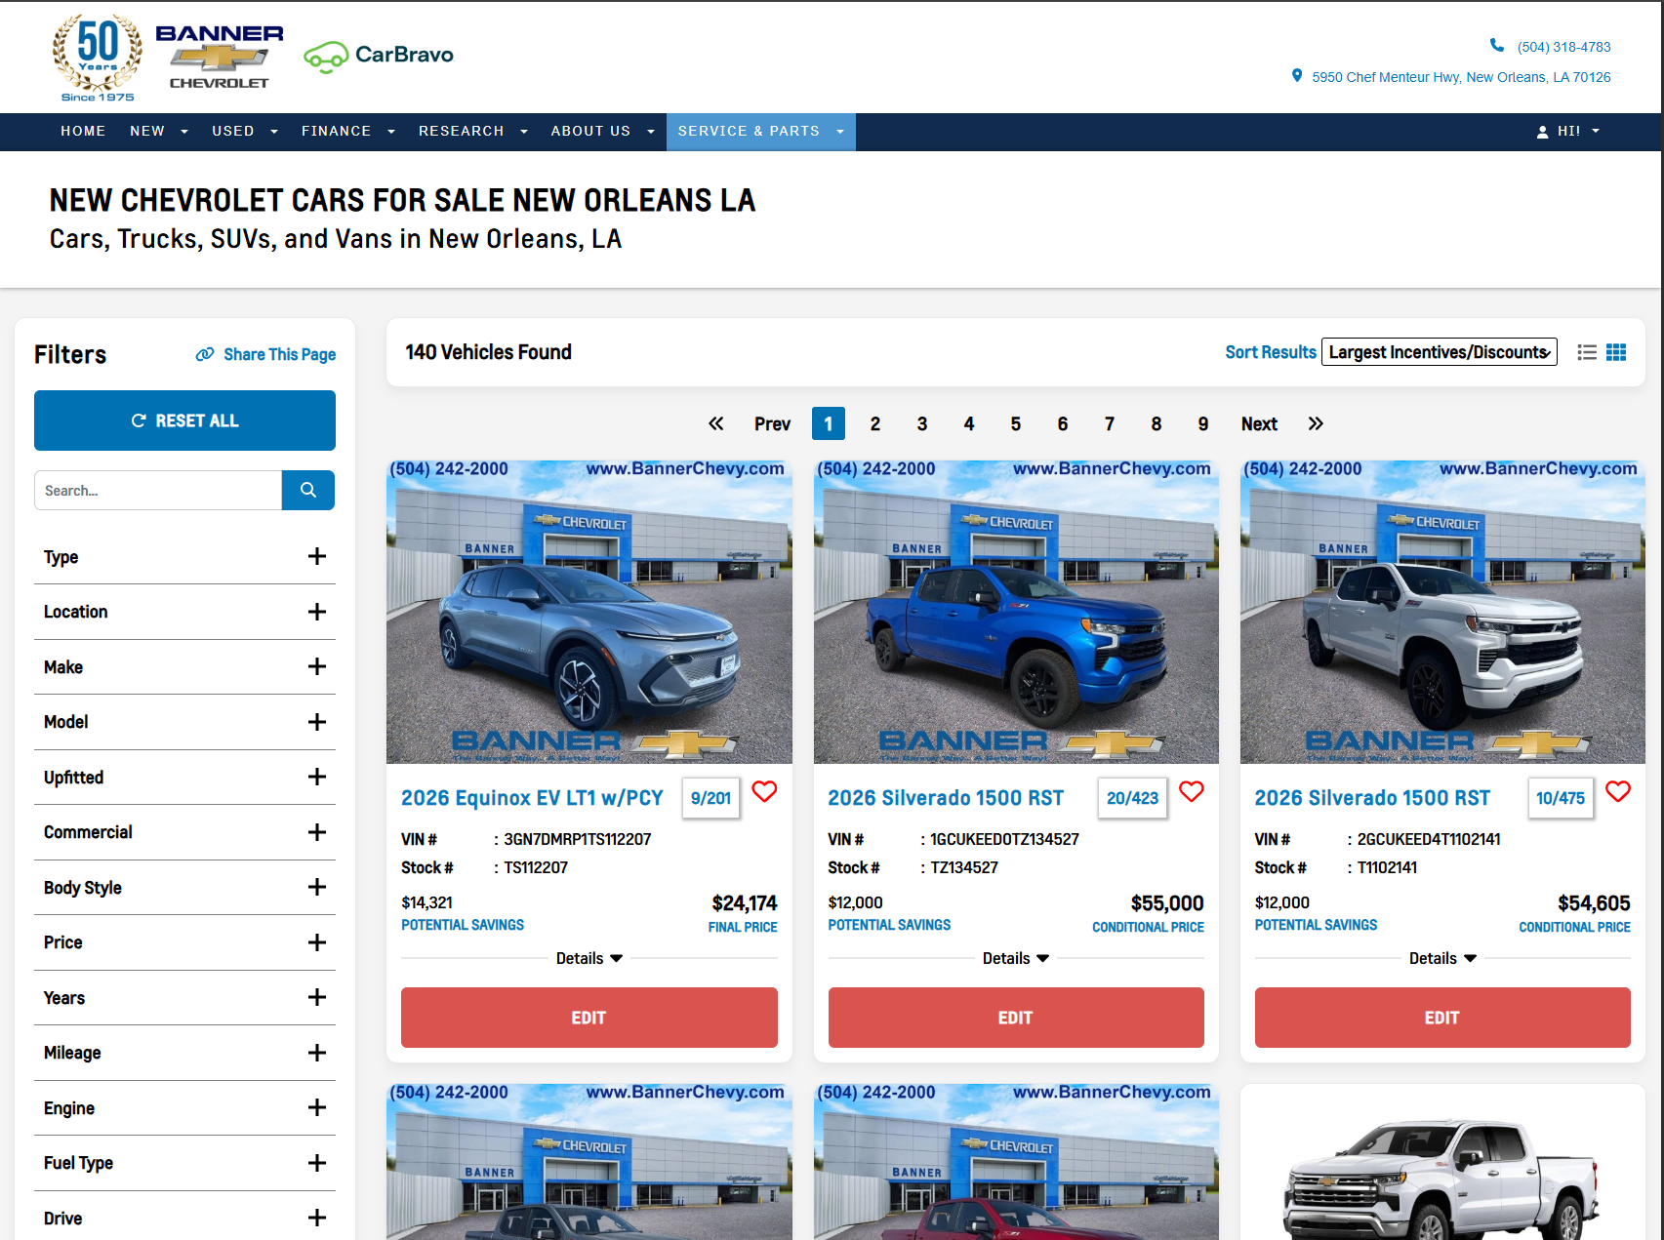Click the RESET ALL filters button

pyautogui.click(x=184, y=420)
